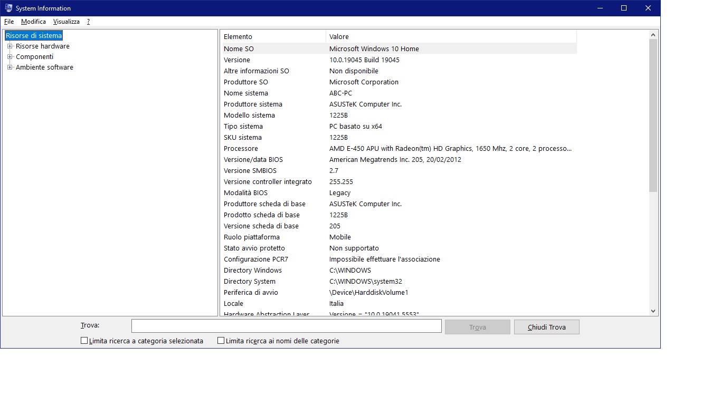Tick Limita ricerca a categoria selezionata
The width and height of the screenshot is (721, 405).
coord(84,341)
